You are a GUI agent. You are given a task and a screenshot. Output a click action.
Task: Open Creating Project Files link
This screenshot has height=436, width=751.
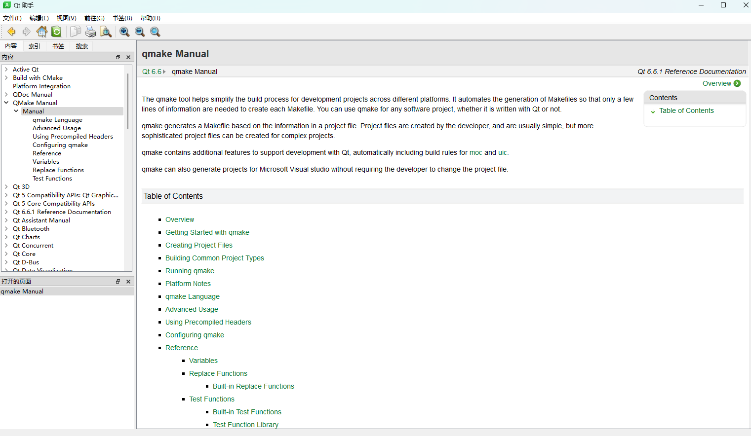(x=198, y=245)
